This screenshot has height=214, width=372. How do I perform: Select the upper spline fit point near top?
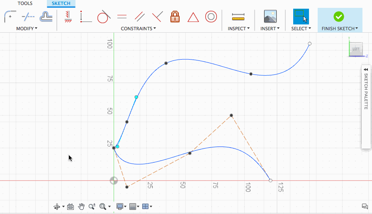click(x=166, y=63)
